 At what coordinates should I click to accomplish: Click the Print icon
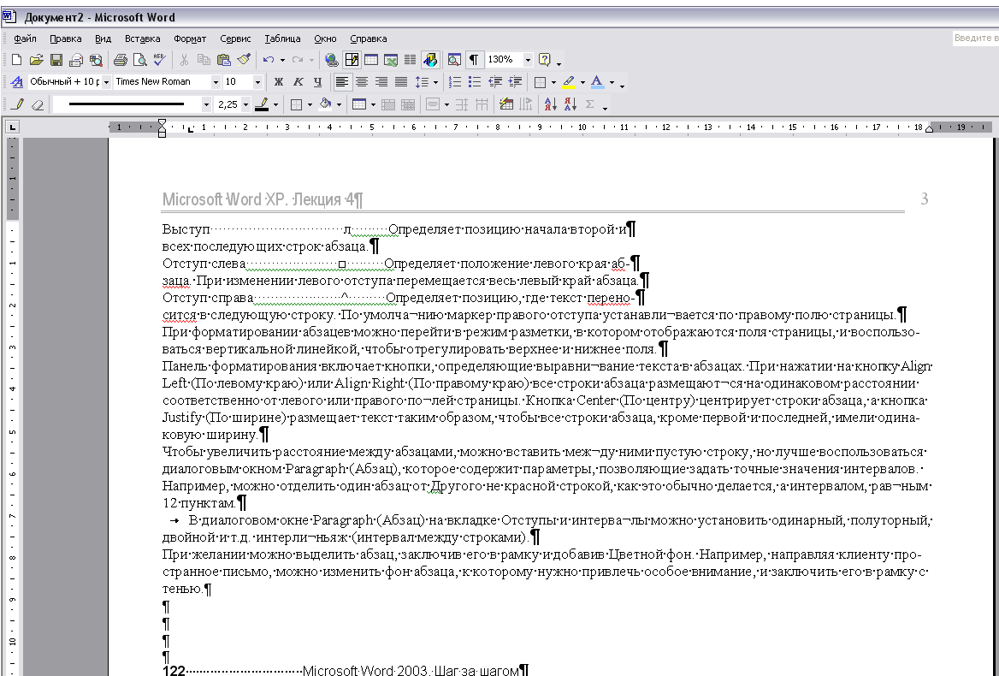point(120,60)
